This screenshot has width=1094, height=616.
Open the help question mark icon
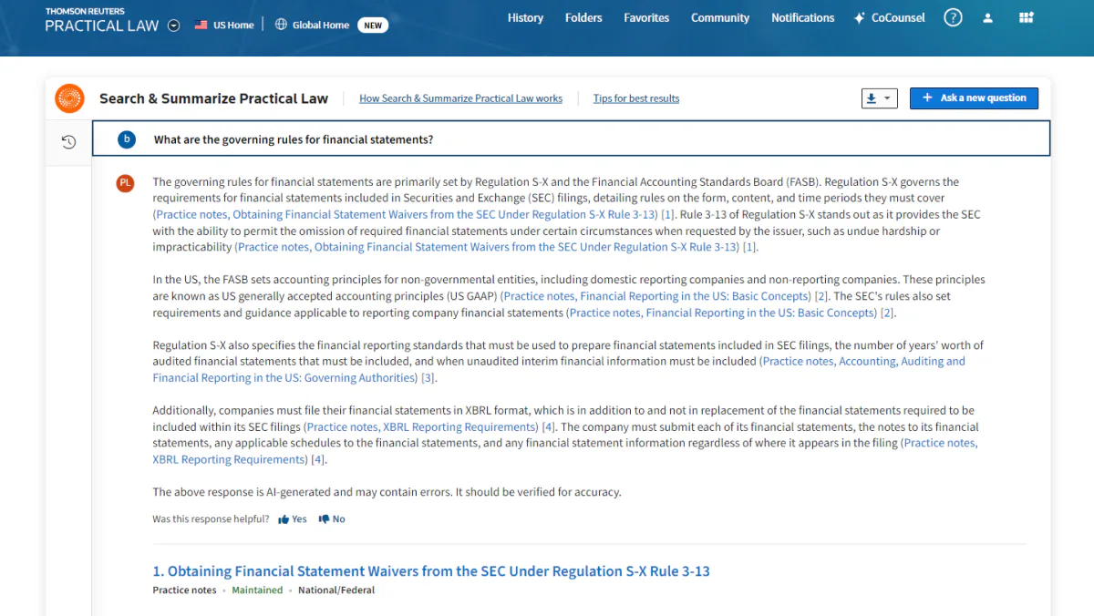pos(953,17)
